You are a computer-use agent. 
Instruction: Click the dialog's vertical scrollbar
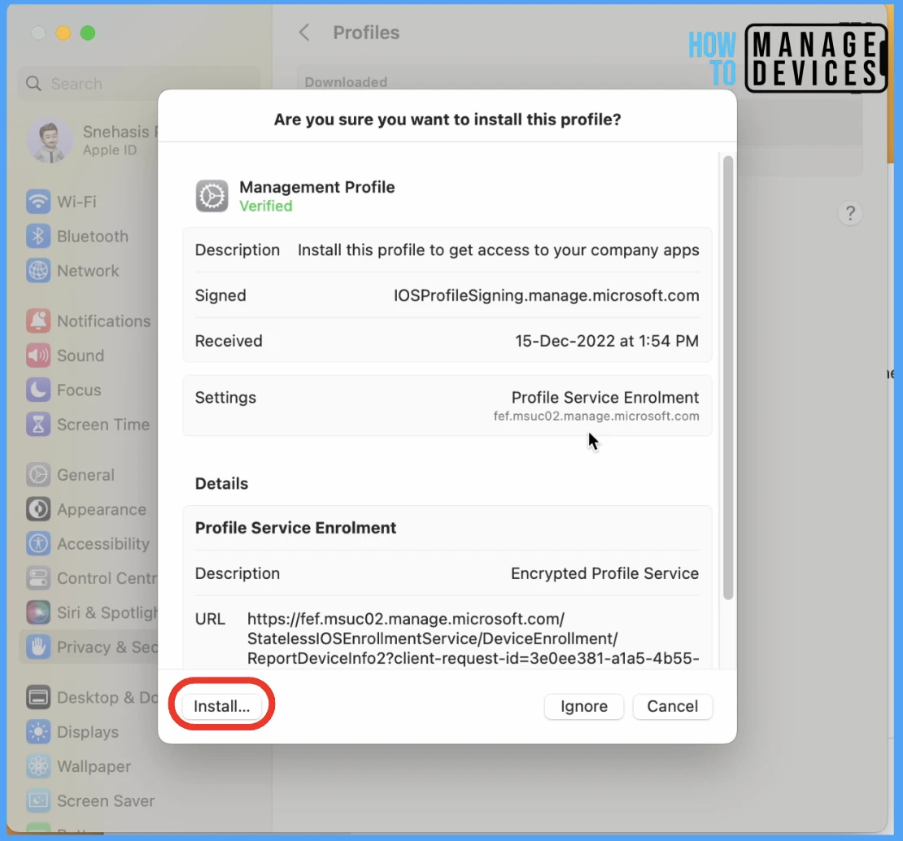728,377
